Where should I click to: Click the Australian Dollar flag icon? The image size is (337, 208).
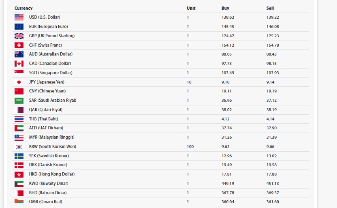click(x=19, y=54)
